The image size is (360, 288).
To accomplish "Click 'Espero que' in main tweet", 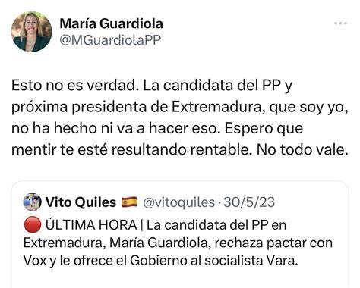I will pyautogui.click(x=264, y=129).
